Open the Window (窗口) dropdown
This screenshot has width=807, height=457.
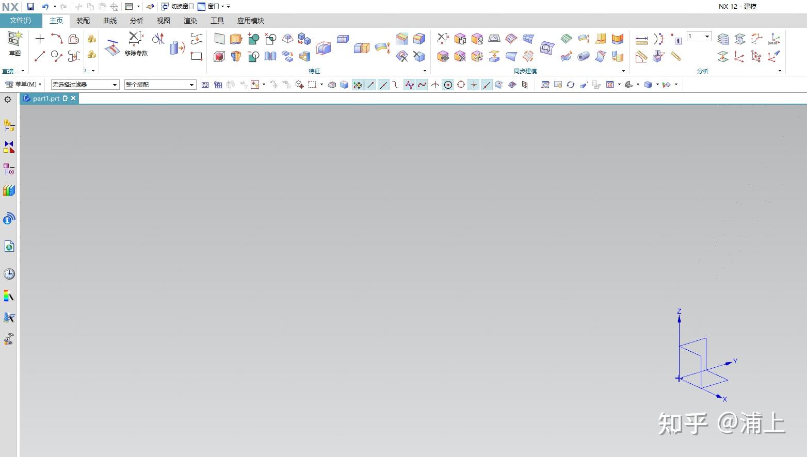(212, 7)
